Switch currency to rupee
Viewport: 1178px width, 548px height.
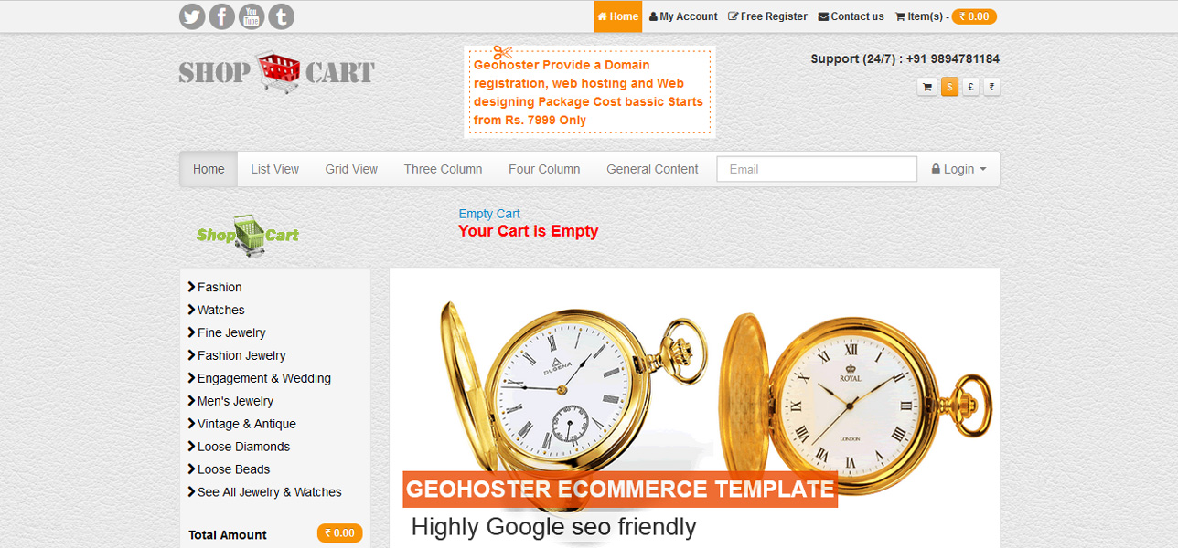pyautogui.click(x=991, y=87)
